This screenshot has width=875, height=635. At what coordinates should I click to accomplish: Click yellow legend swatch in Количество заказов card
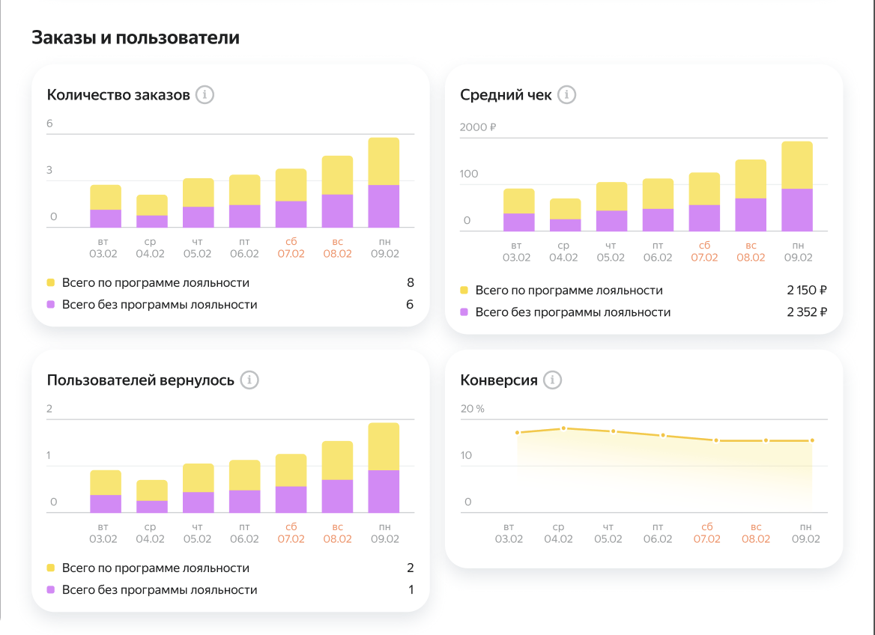[51, 283]
